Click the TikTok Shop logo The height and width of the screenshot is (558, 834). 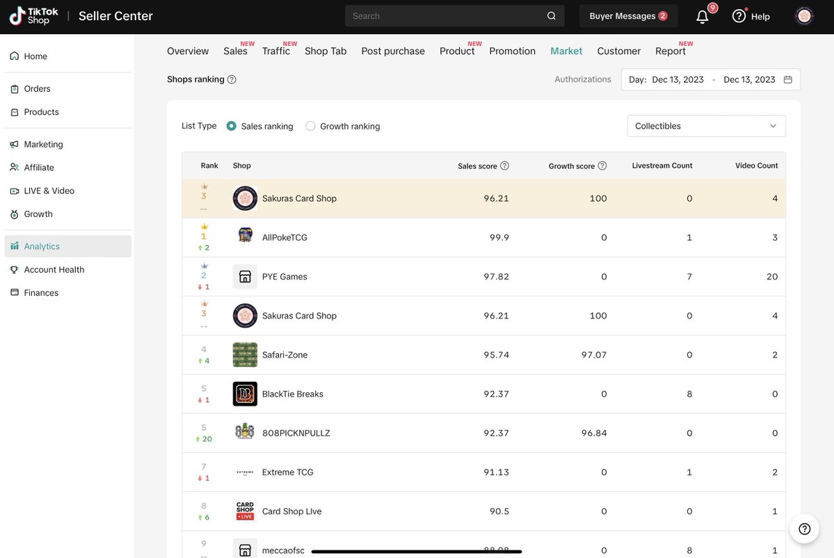tap(33, 16)
